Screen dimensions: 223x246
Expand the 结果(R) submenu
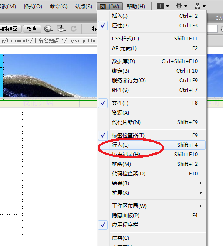click(x=152, y=183)
